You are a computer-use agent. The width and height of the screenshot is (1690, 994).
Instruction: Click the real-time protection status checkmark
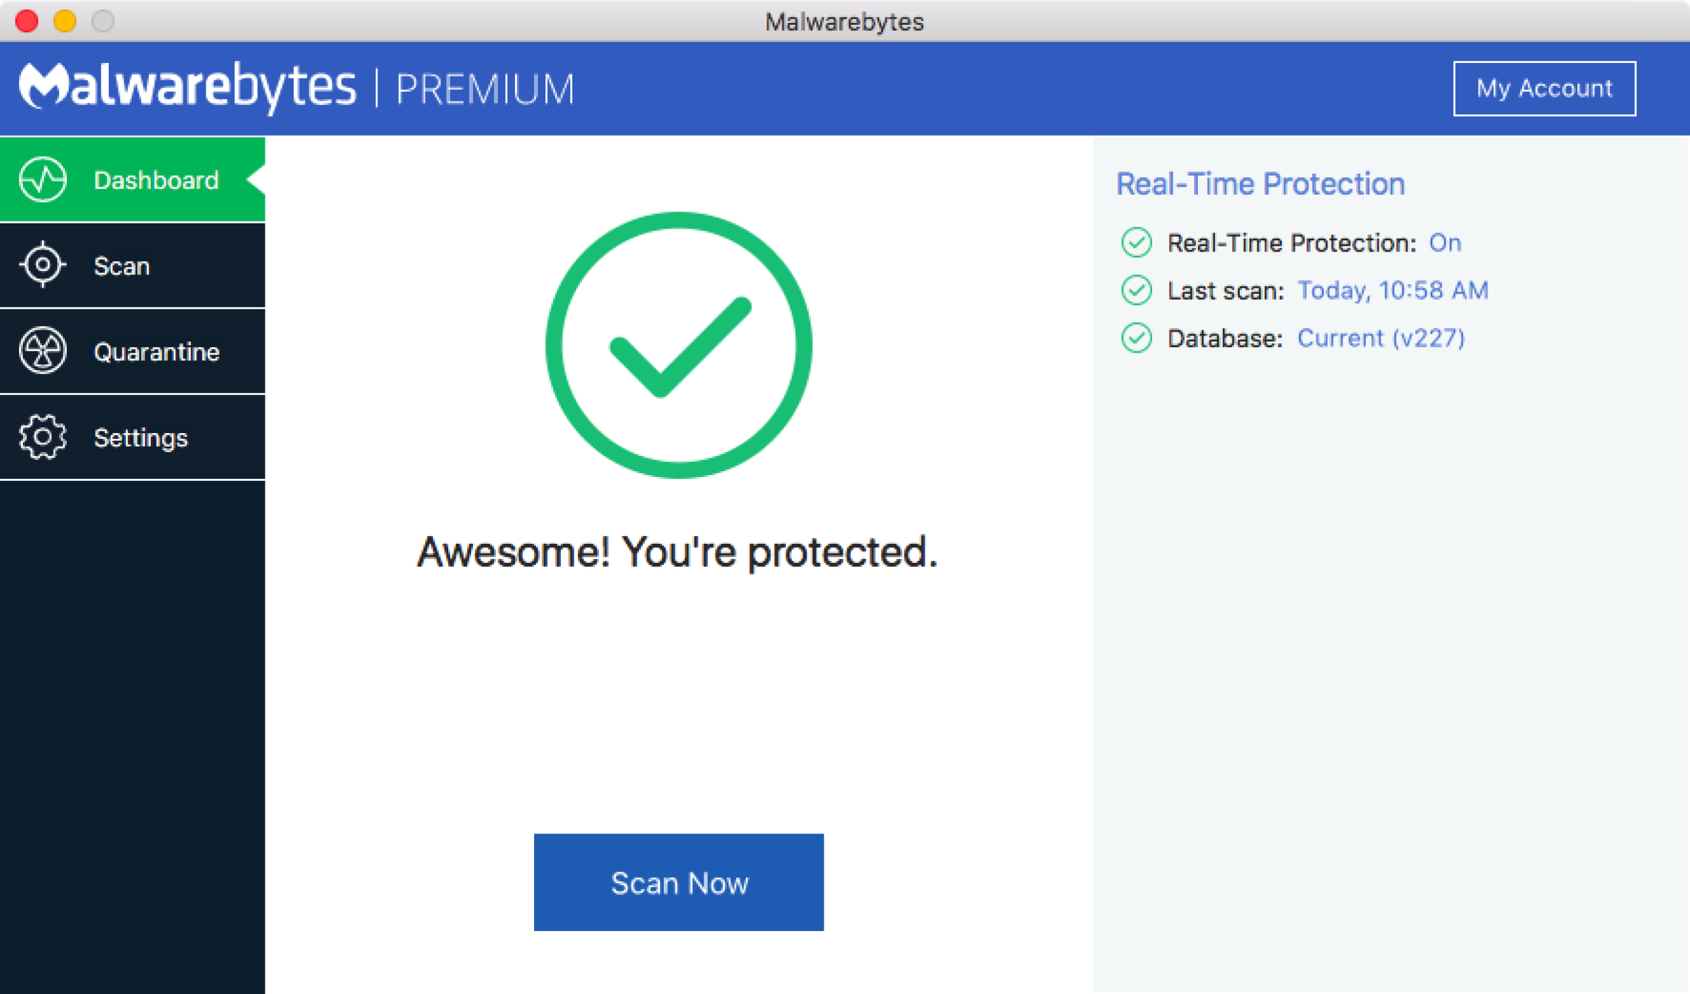pos(1130,242)
